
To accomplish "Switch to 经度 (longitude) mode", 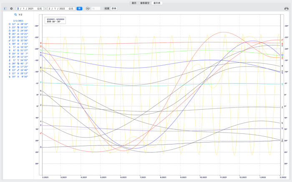I will (107, 8).
